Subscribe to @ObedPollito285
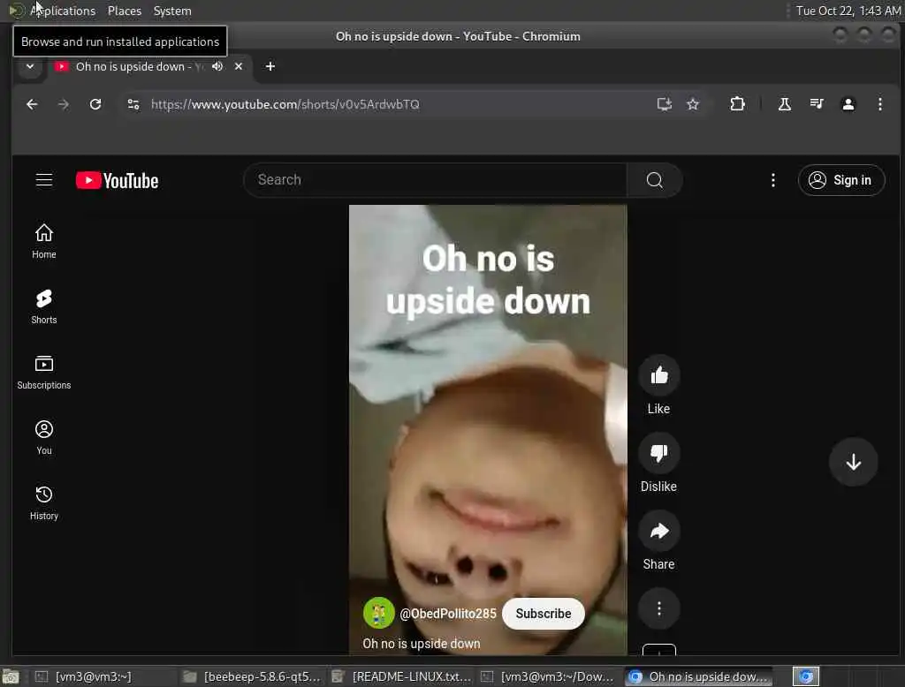 tap(544, 614)
